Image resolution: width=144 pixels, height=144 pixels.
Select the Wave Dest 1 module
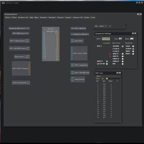point(77,41)
